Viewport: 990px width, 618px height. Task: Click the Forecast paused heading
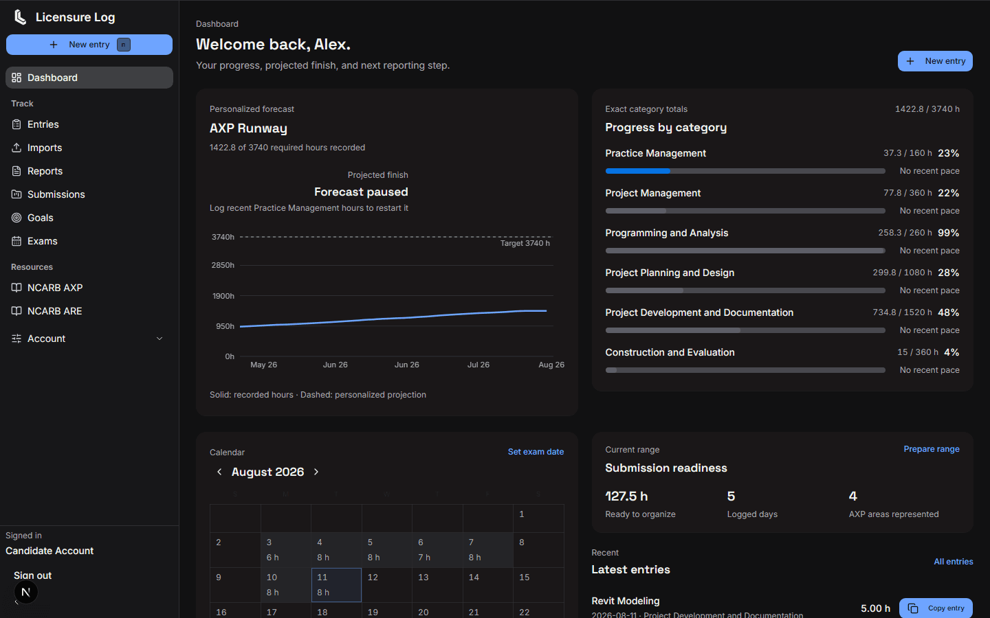(361, 192)
